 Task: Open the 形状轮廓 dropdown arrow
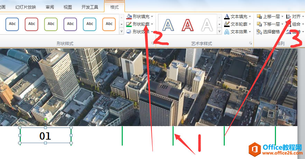152,24
